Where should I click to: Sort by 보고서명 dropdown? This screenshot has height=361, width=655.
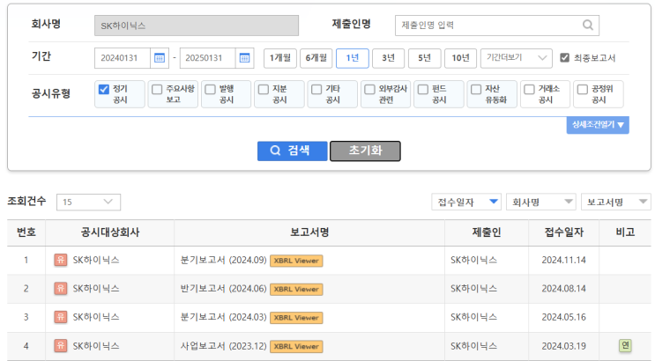pyautogui.click(x=615, y=202)
